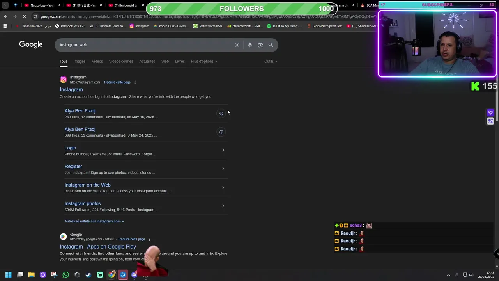Click the Google Play favicon in second result
This screenshot has width=499, height=281.
click(x=63, y=237)
